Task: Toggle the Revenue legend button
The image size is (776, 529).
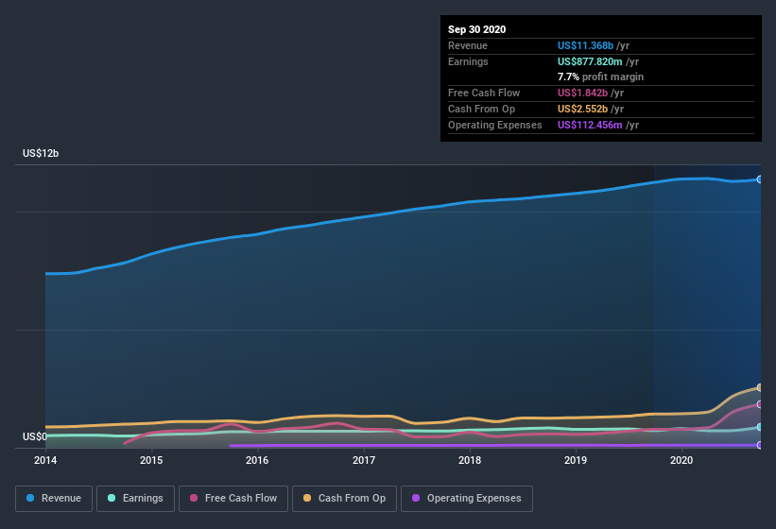Action: pos(54,499)
